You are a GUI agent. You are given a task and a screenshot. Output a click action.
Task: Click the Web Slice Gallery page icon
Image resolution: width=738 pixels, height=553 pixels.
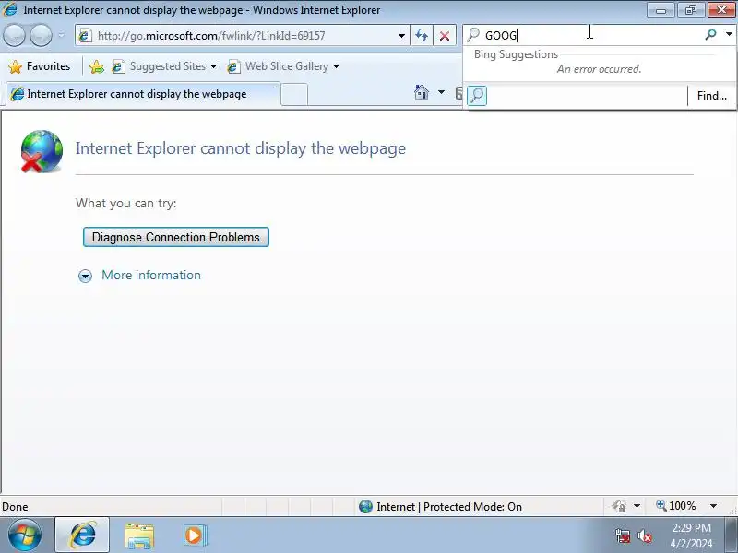(x=233, y=66)
